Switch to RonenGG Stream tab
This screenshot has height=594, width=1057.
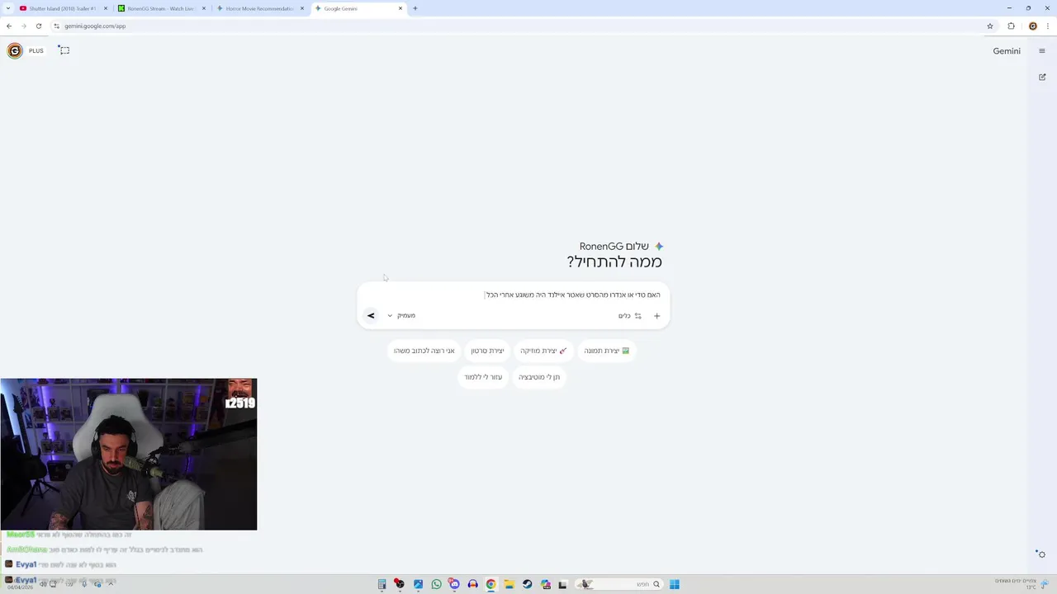pyautogui.click(x=161, y=8)
